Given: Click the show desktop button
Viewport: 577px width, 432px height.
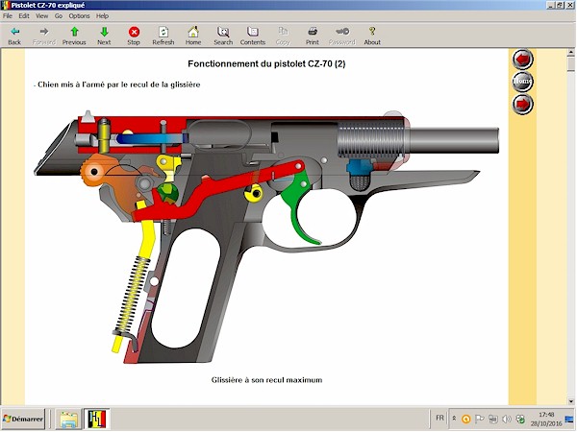Looking at the screenshot, I should tap(569, 419).
